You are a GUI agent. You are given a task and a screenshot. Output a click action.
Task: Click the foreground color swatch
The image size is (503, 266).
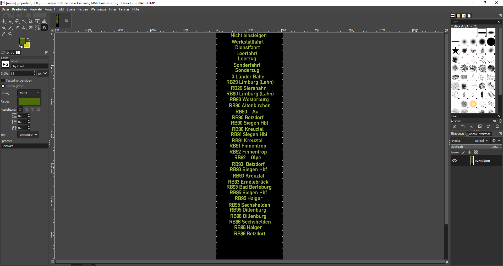tap(23, 41)
